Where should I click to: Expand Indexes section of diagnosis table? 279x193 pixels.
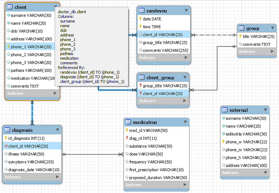(x=57, y=177)
